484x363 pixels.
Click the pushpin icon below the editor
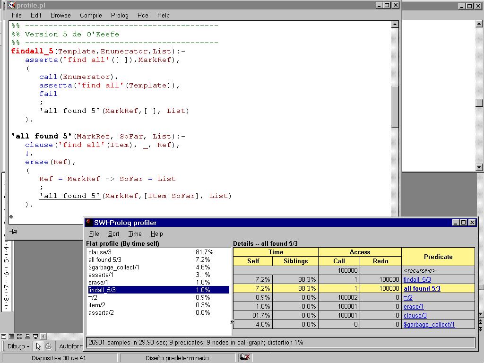pos(13,232)
